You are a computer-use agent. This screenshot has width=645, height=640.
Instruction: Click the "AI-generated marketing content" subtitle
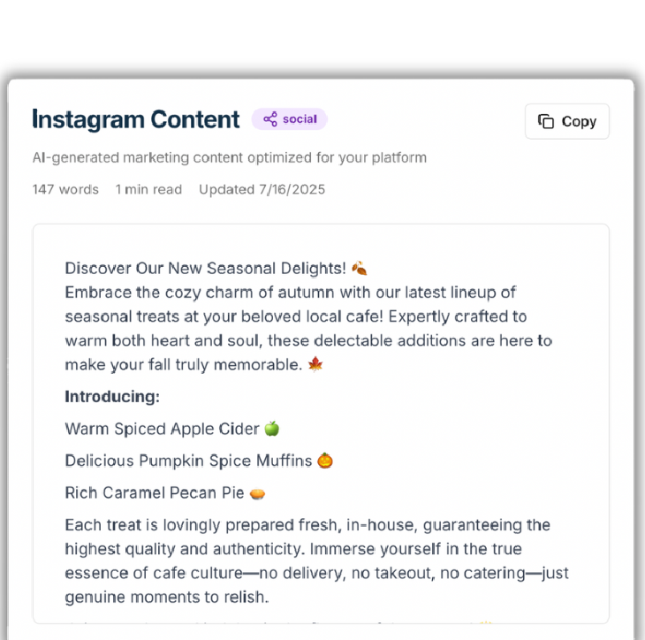point(230,158)
